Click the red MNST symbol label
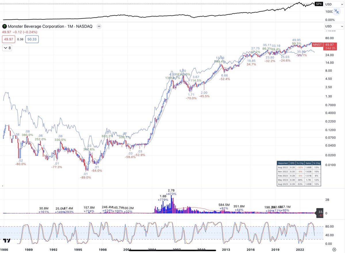The width and height of the screenshot is (345, 253). 317,44
